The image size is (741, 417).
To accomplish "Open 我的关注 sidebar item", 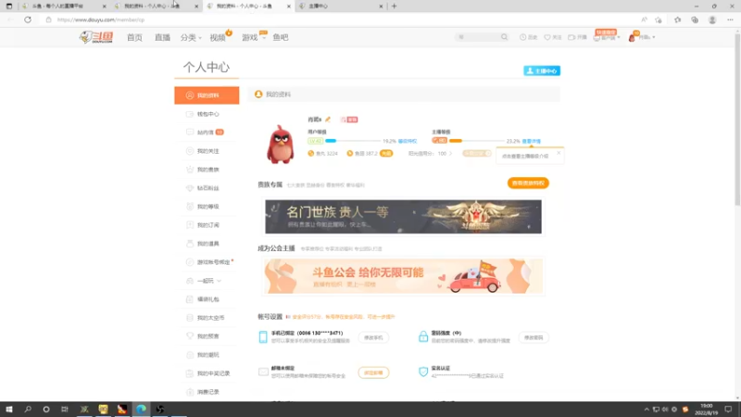I will tap(207, 151).
